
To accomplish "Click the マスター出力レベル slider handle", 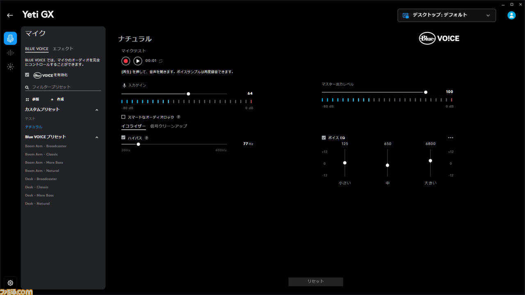I will click(426, 92).
